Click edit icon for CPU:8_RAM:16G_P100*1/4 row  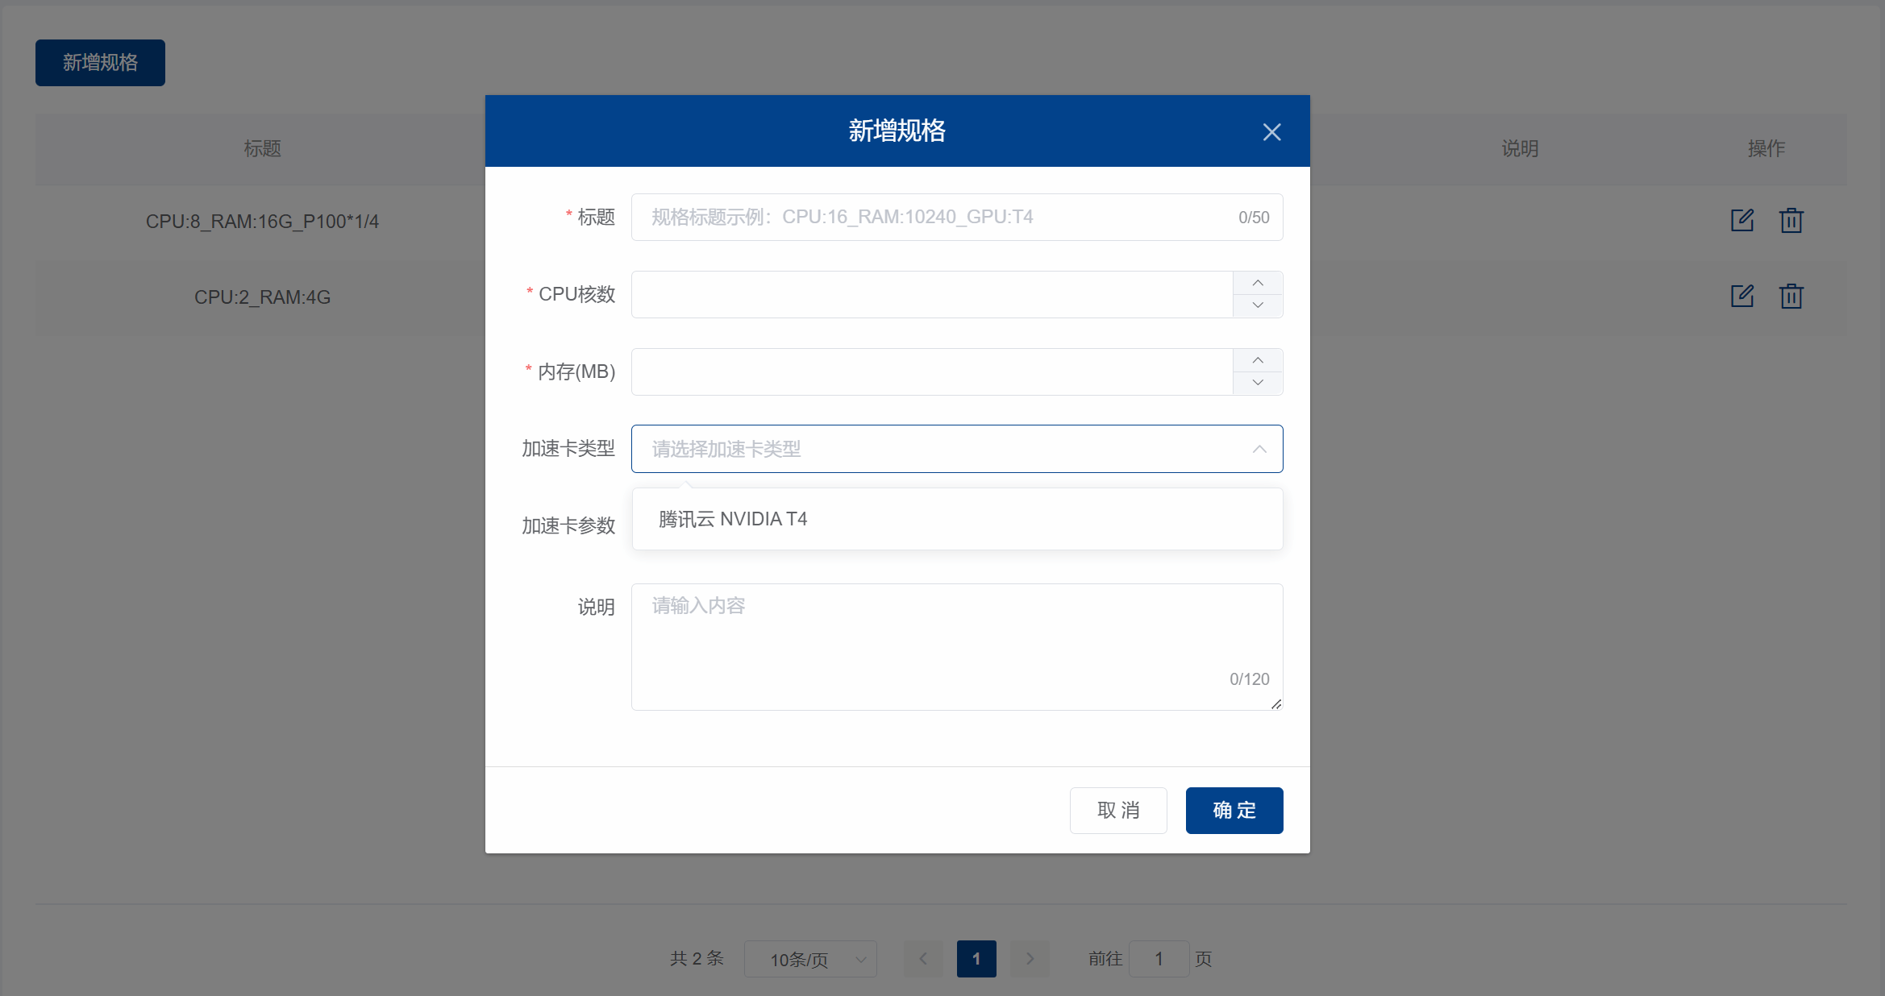1741,220
